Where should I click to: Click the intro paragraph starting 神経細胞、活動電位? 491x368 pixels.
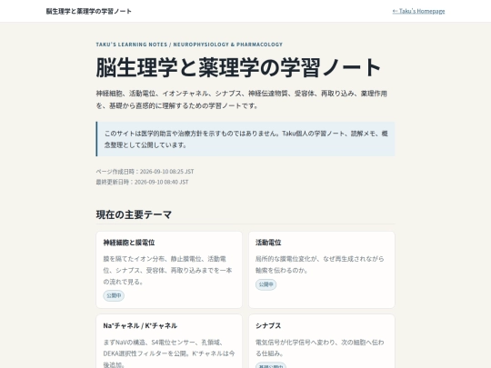242,100
